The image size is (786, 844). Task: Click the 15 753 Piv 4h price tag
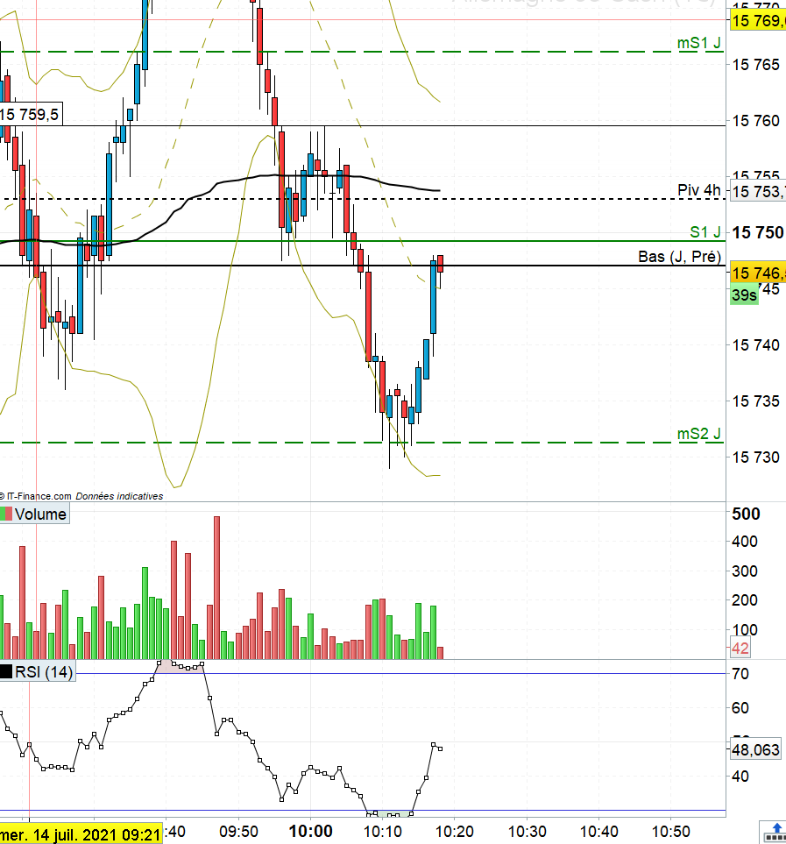coord(758,191)
